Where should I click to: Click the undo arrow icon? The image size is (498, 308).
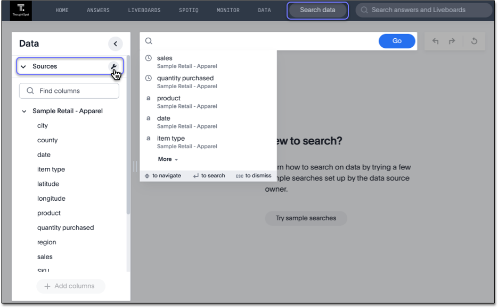[x=436, y=41]
